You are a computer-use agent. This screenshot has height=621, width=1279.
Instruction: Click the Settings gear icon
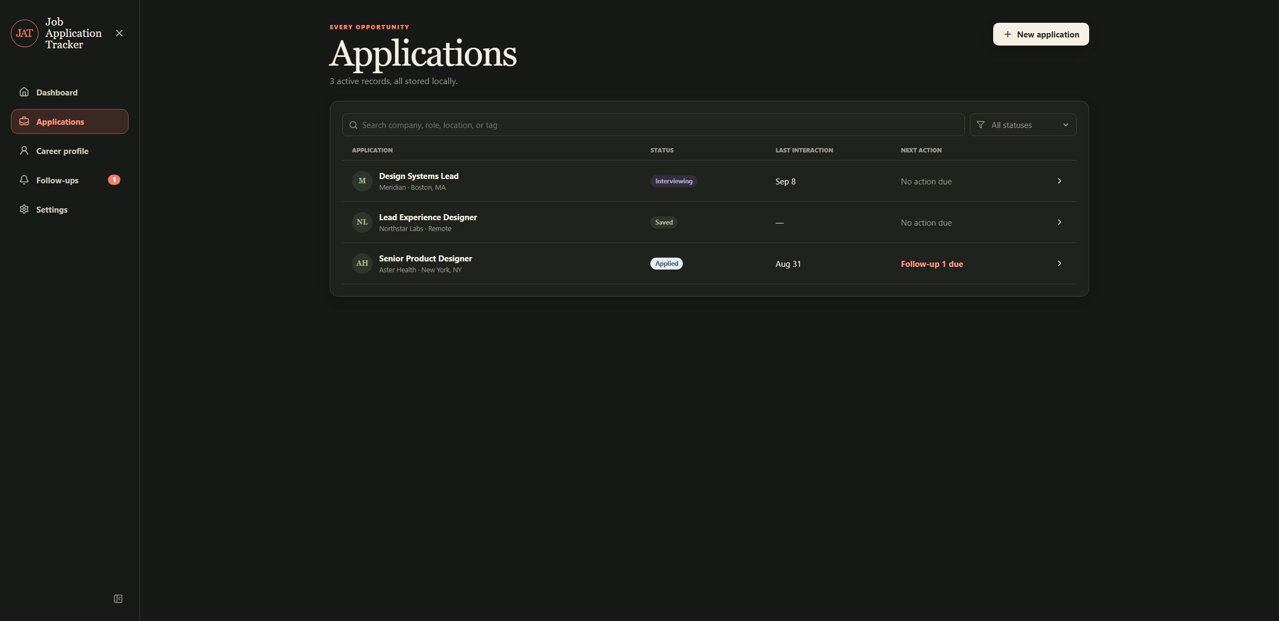[24, 209]
